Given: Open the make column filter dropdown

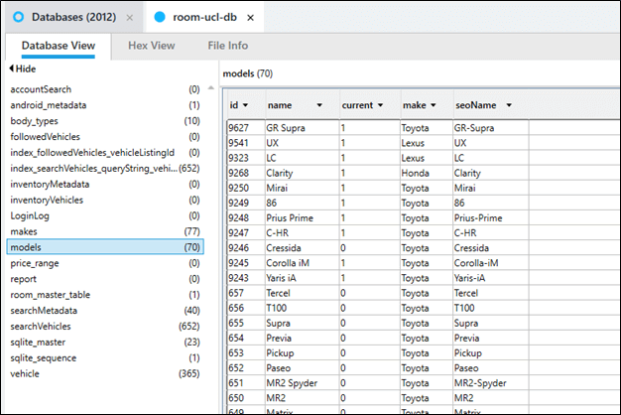Looking at the screenshot, I should point(433,105).
